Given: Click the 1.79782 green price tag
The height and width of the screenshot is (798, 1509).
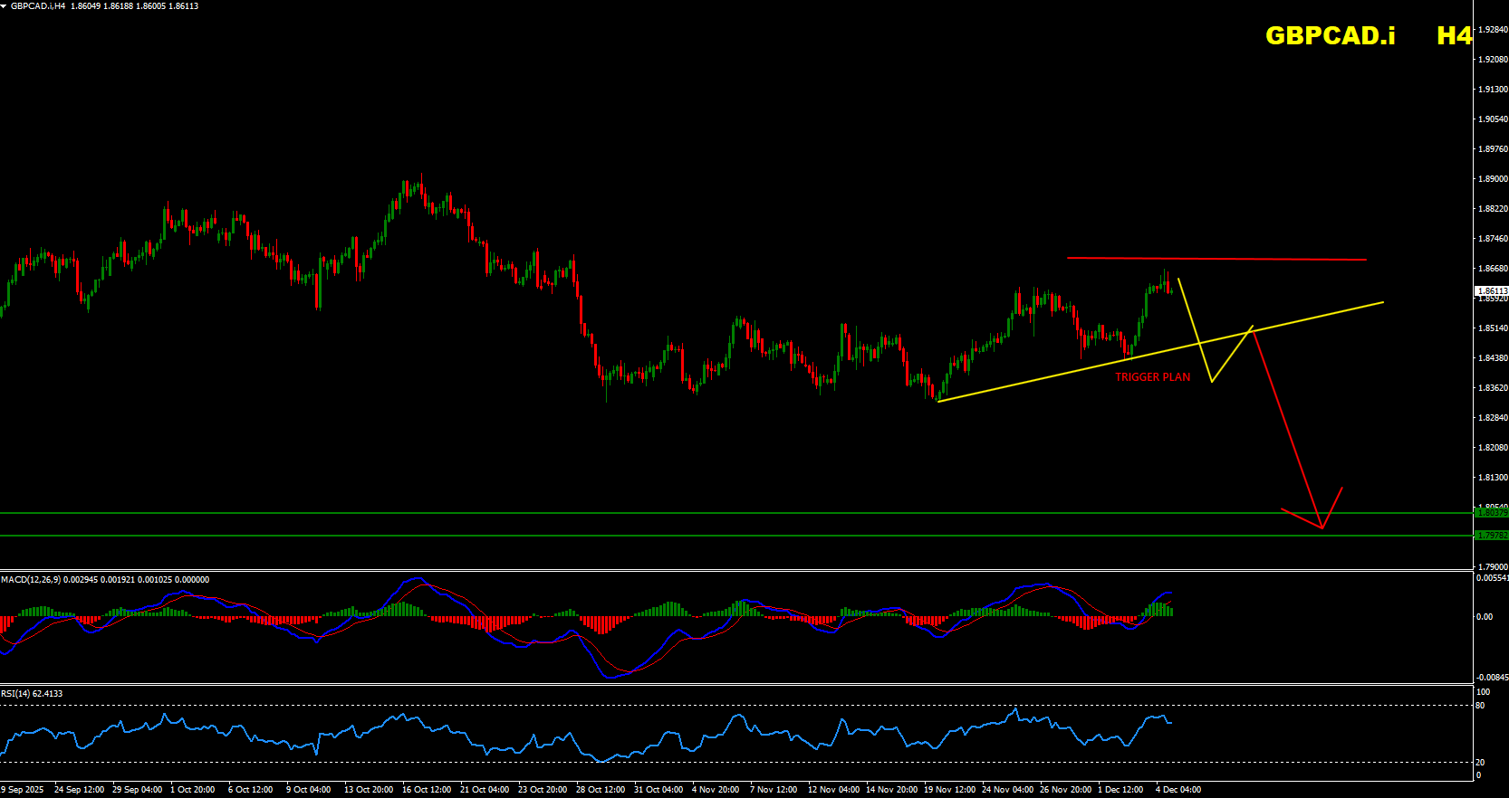Looking at the screenshot, I should 1491,536.
